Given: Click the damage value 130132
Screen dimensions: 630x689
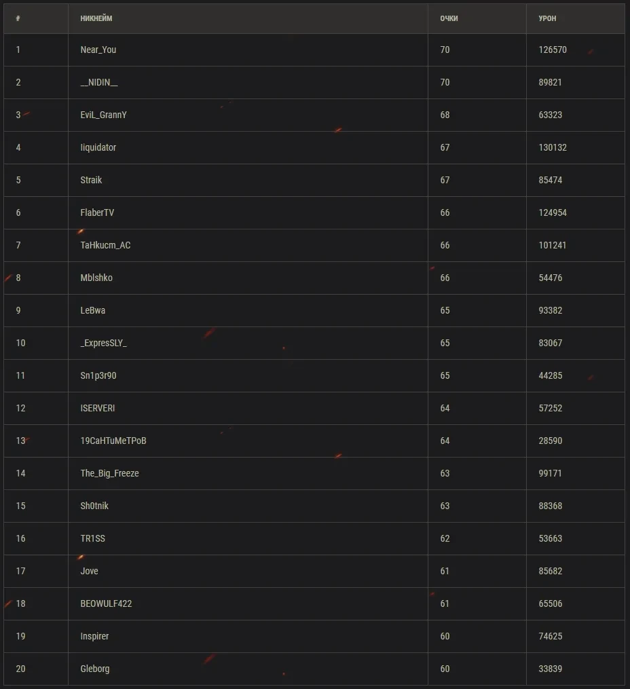Looking at the screenshot, I should 553,147.
